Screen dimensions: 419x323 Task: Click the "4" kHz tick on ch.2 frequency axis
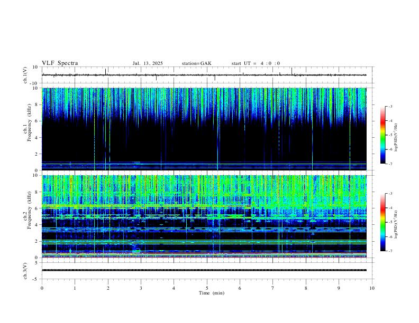(x=37, y=225)
